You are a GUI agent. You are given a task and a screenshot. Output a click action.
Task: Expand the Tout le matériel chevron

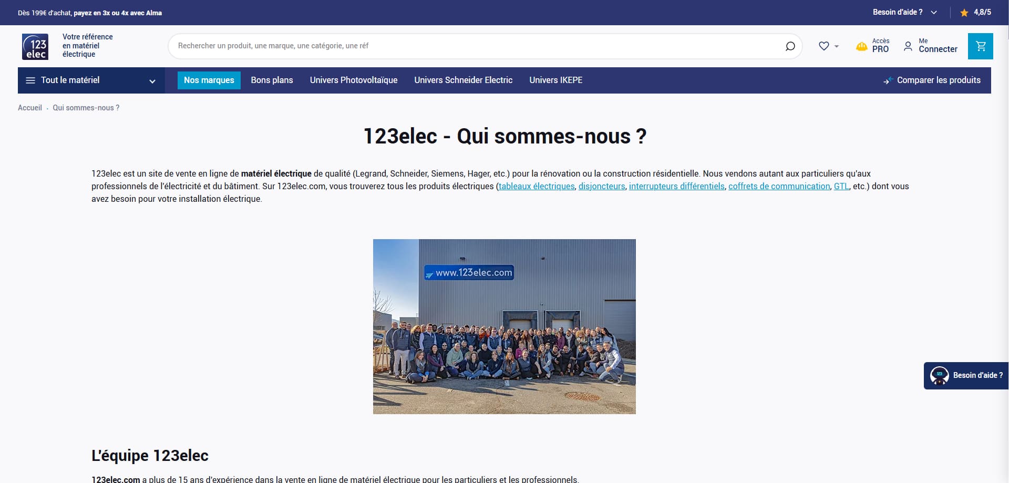pyautogui.click(x=152, y=81)
